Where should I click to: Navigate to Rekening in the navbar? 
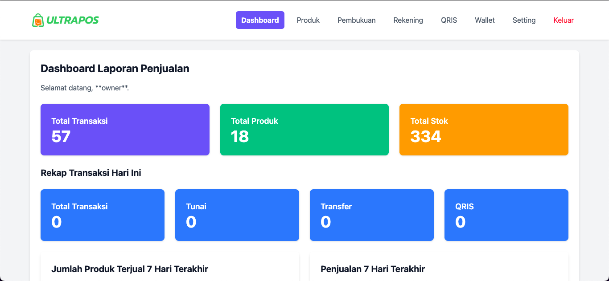click(408, 20)
